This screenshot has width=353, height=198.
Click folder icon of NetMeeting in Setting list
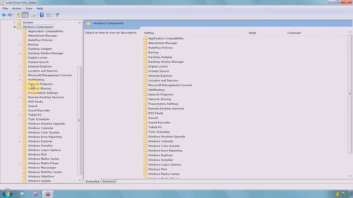tap(145, 90)
